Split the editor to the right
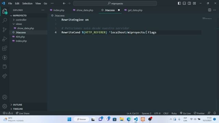The image size is (219, 123). click(x=209, y=10)
